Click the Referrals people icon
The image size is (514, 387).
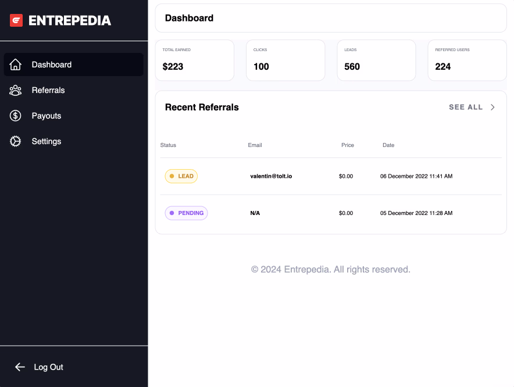16,90
